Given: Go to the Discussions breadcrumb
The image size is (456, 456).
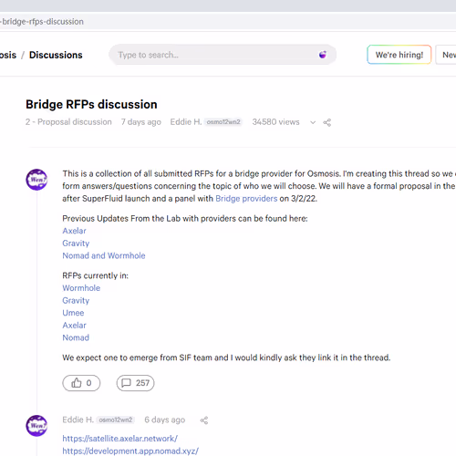Looking at the screenshot, I should pyautogui.click(x=56, y=55).
